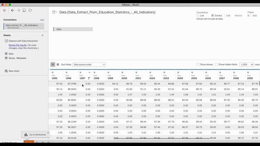Click the Tableau logo start icon
This screenshot has width=260, height=146.
point(4,10)
